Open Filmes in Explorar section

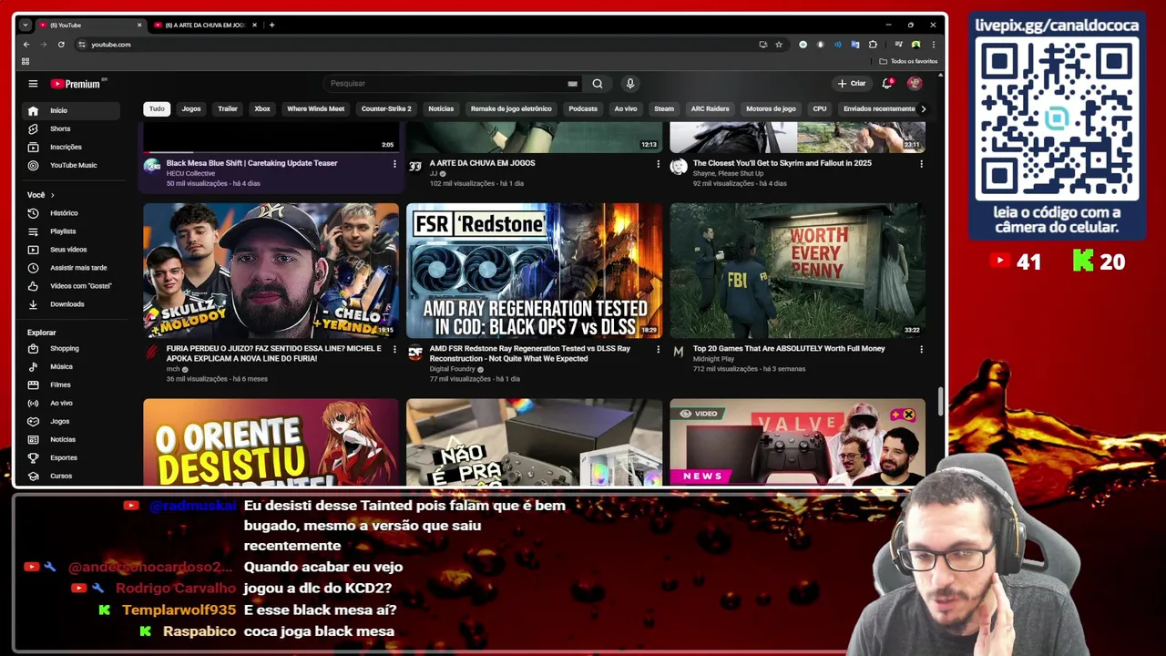point(71,384)
